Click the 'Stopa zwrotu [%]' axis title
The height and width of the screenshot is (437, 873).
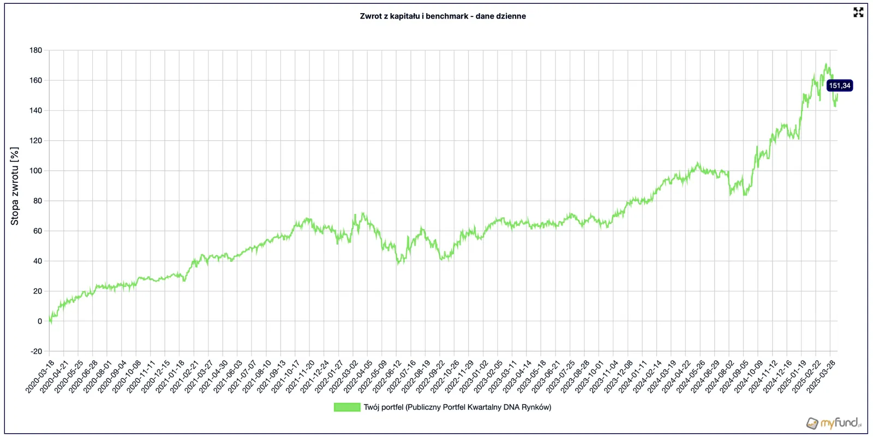(x=15, y=186)
